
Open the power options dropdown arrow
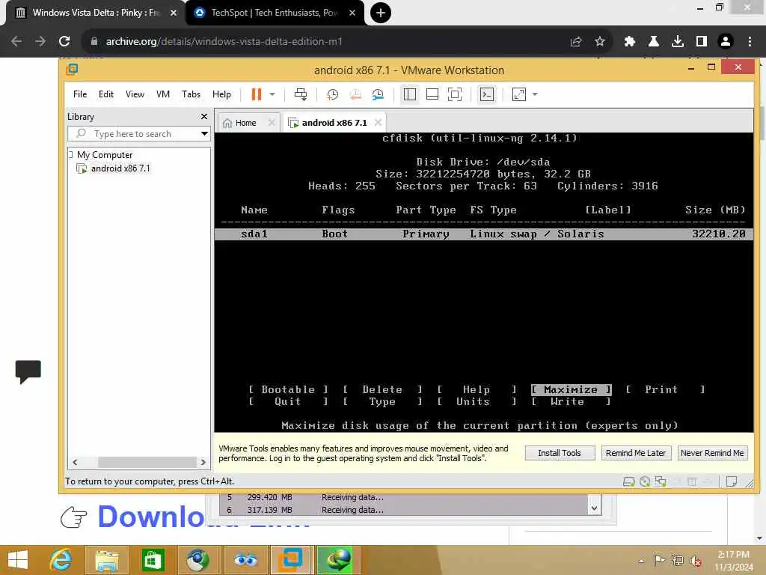(272, 94)
